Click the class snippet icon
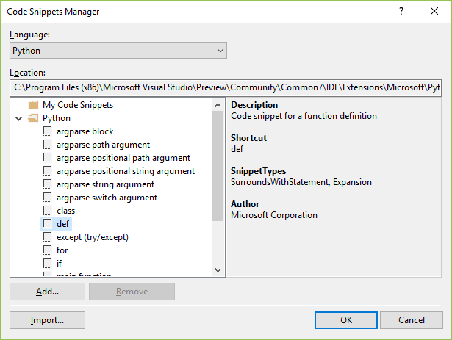The height and width of the screenshot is (340, 452). pos(48,211)
